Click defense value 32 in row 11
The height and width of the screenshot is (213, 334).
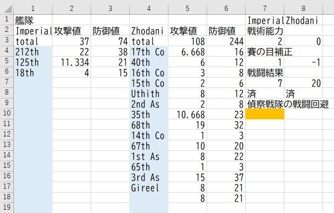point(226,124)
